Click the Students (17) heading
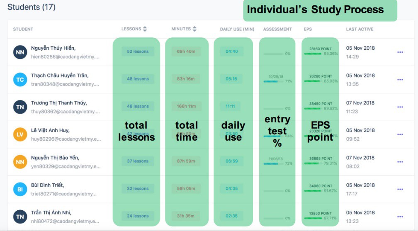 click(32, 7)
